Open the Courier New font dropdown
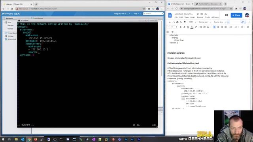The image size is (253, 142). (220, 22)
